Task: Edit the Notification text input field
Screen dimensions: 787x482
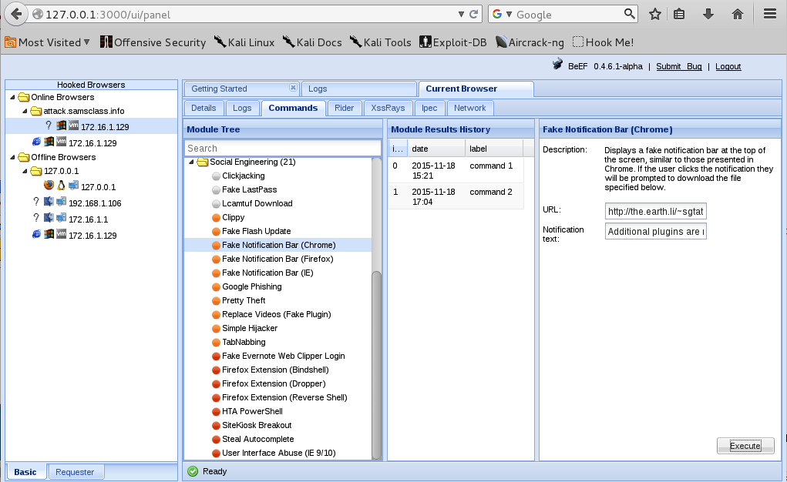Action: [x=655, y=231]
